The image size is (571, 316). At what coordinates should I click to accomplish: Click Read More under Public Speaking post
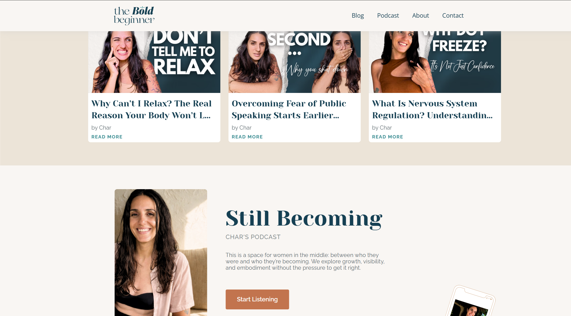[247, 137]
